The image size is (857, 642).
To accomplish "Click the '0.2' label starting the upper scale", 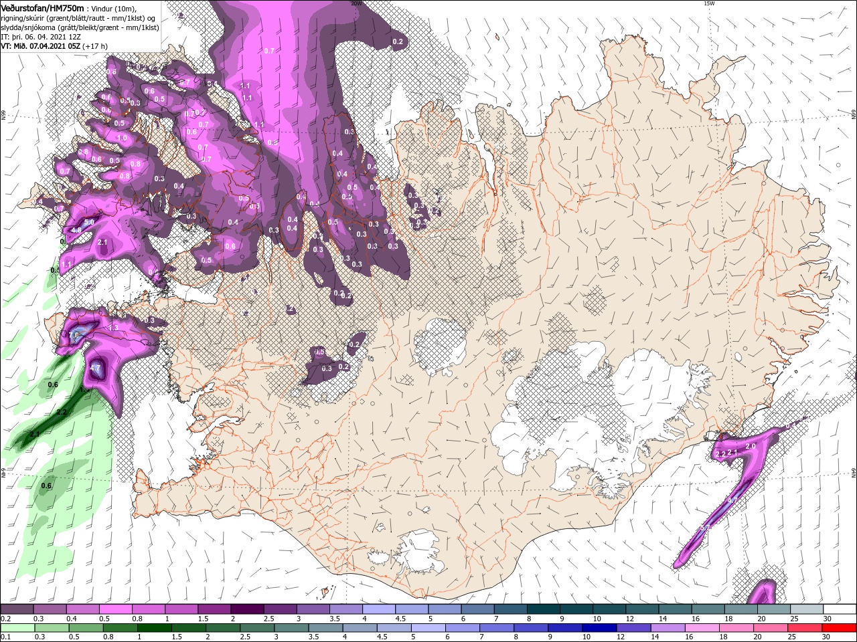I will 5,619.
